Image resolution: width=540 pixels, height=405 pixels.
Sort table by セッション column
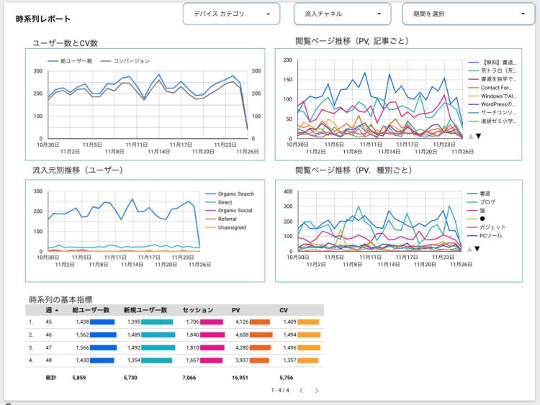click(x=198, y=310)
